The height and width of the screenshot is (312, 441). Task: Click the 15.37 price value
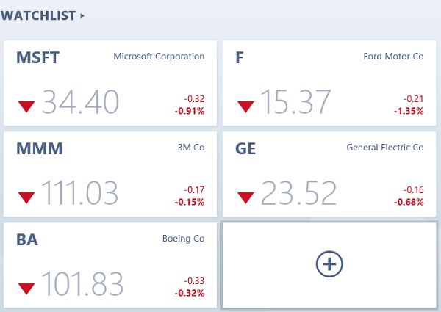pyautogui.click(x=296, y=101)
